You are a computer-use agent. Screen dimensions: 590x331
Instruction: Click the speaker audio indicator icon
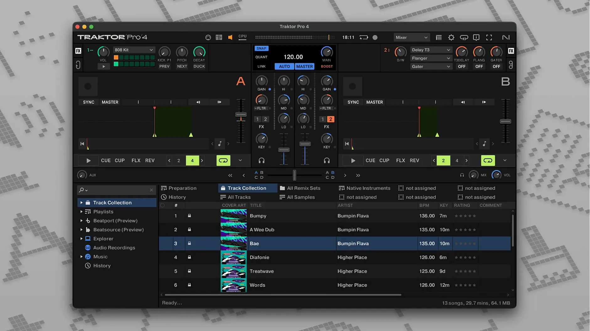[x=230, y=38]
